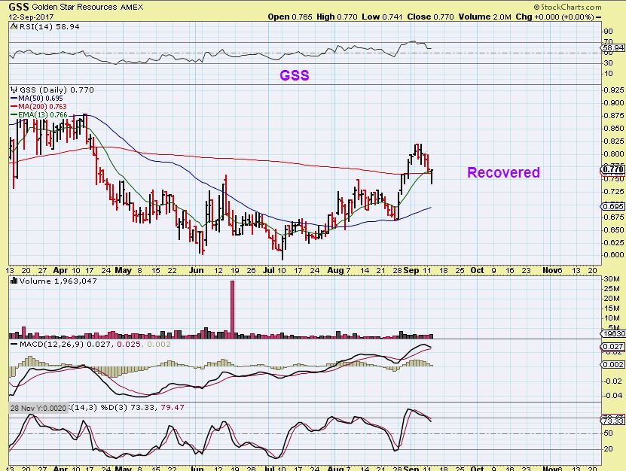Viewport: 626px width, 471px height.
Task: Click the Close 0.770 value in the header
Action: pyautogui.click(x=430, y=17)
